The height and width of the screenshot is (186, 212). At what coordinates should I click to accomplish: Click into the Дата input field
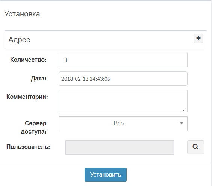pos(123,79)
